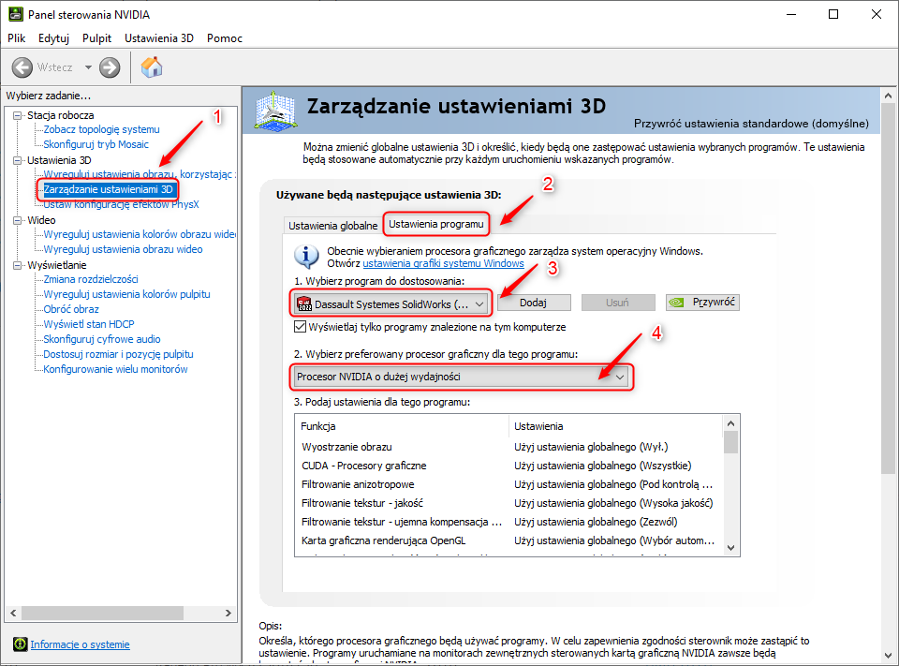Select 'Zmiana rozdzielczości' in the task tree
Image resolution: width=899 pixels, height=666 pixels.
pyautogui.click(x=90, y=279)
